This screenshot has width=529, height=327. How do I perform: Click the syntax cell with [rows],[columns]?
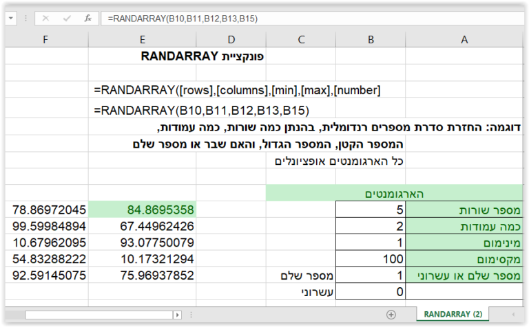click(x=237, y=90)
